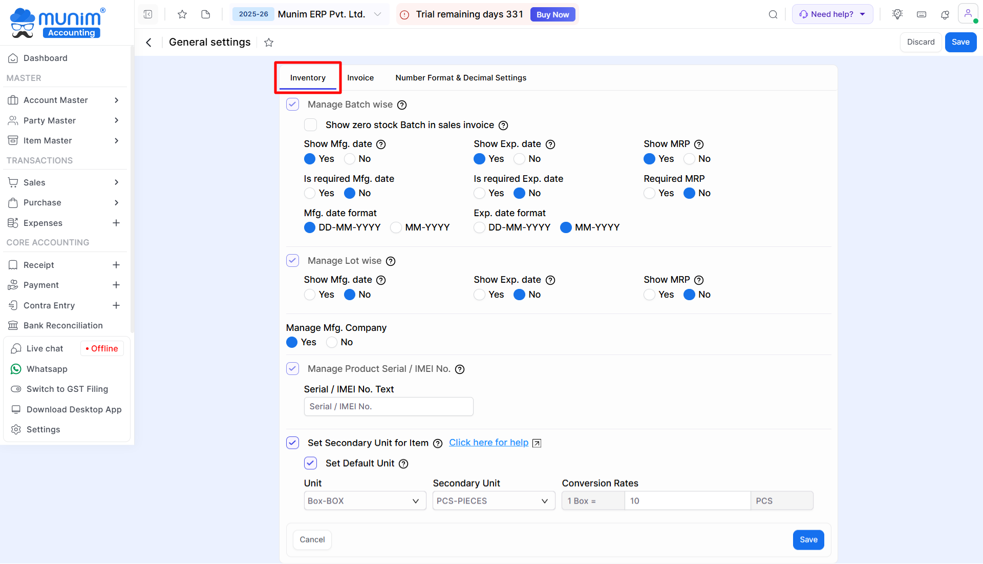Uncheck Manage Lot wise checkbox
The image size is (983, 564).
(x=292, y=261)
